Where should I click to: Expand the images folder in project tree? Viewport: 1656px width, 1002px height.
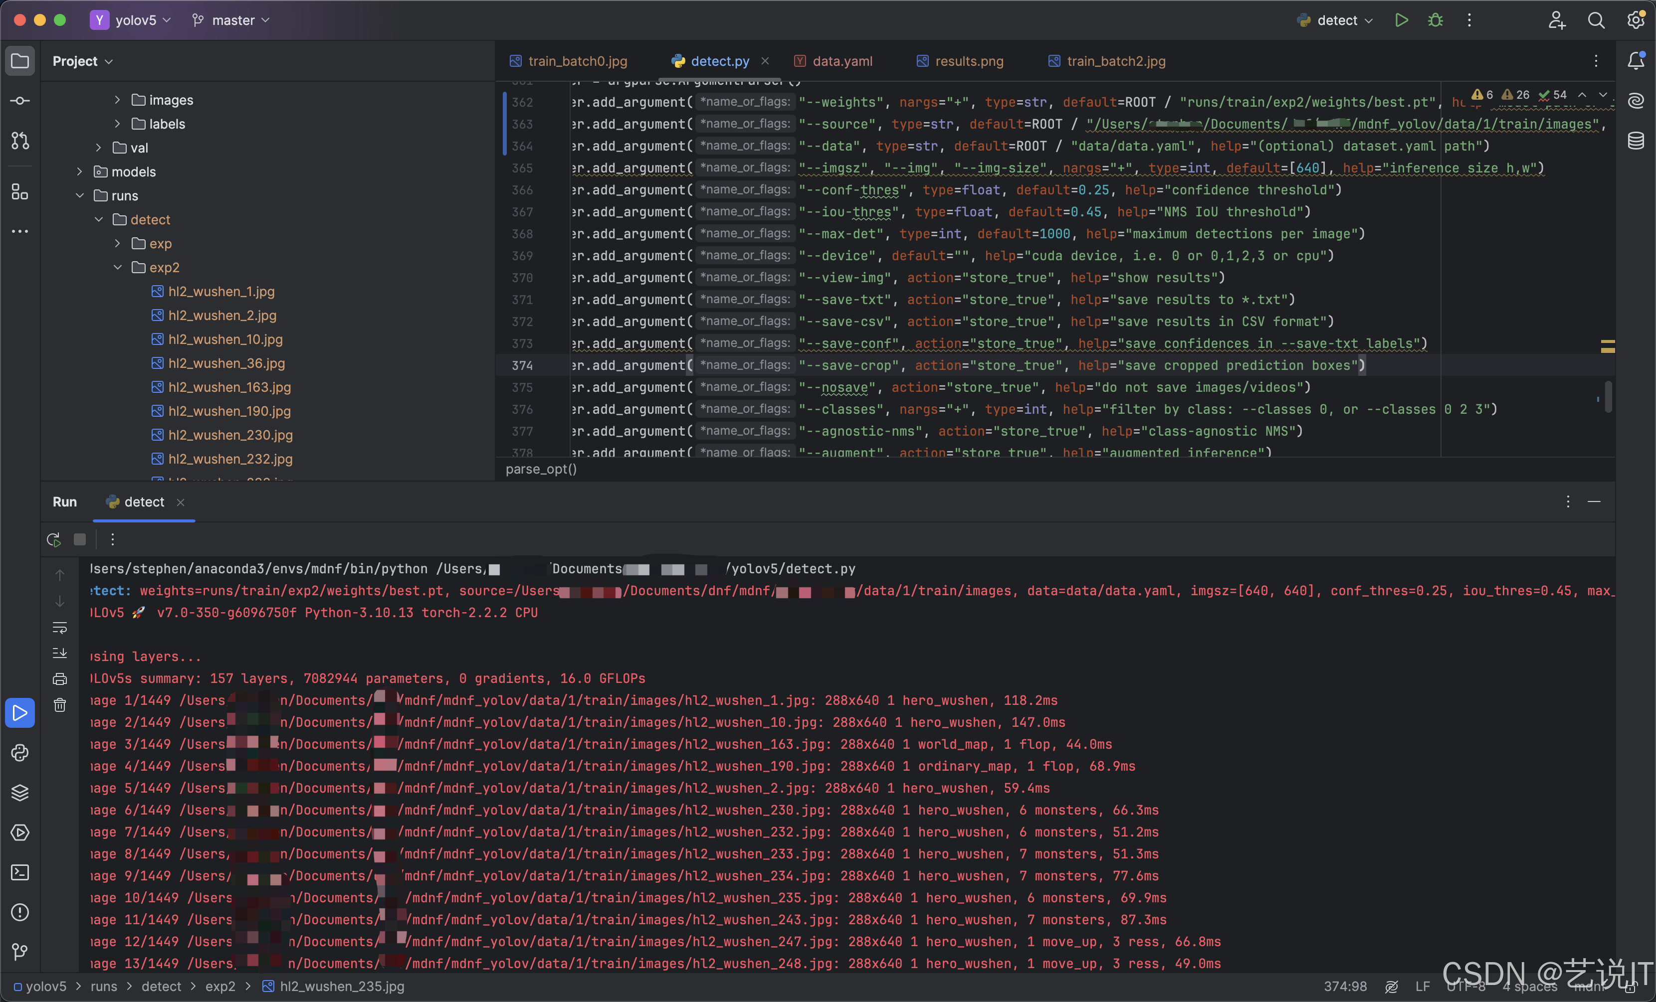coord(117,100)
